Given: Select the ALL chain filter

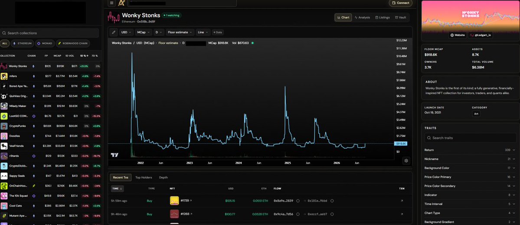Looking at the screenshot, I should pyautogui.click(x=4, y=43).
